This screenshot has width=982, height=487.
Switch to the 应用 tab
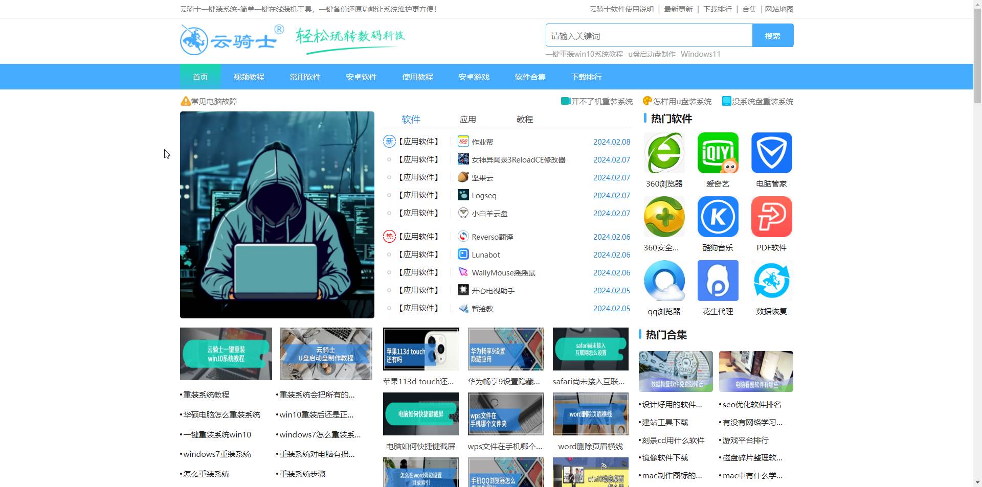click(468, 119)
